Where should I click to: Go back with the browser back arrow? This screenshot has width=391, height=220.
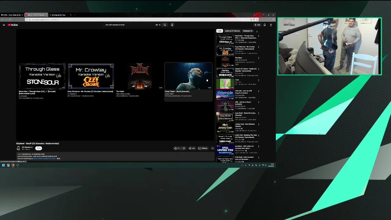[2, 20]
